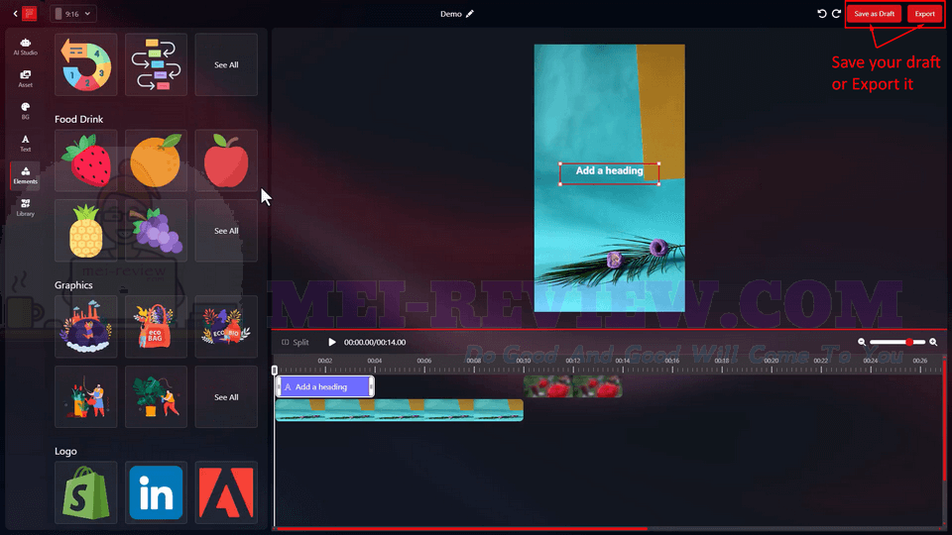Screen dimensions: 952x535
Task: Redo the last action
Action: (x=836, y=13)
